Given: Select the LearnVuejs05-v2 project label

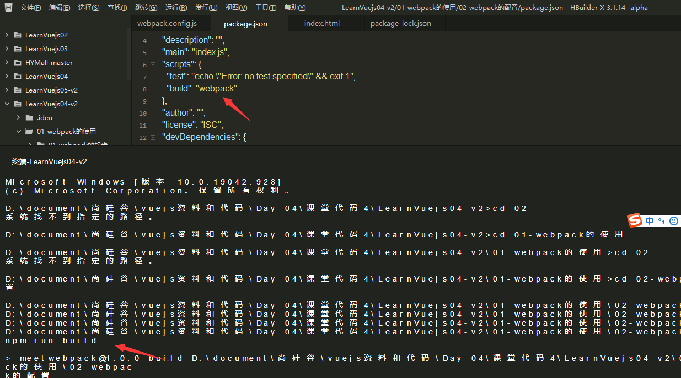Looking at the screenshot, I should [51, 90].
